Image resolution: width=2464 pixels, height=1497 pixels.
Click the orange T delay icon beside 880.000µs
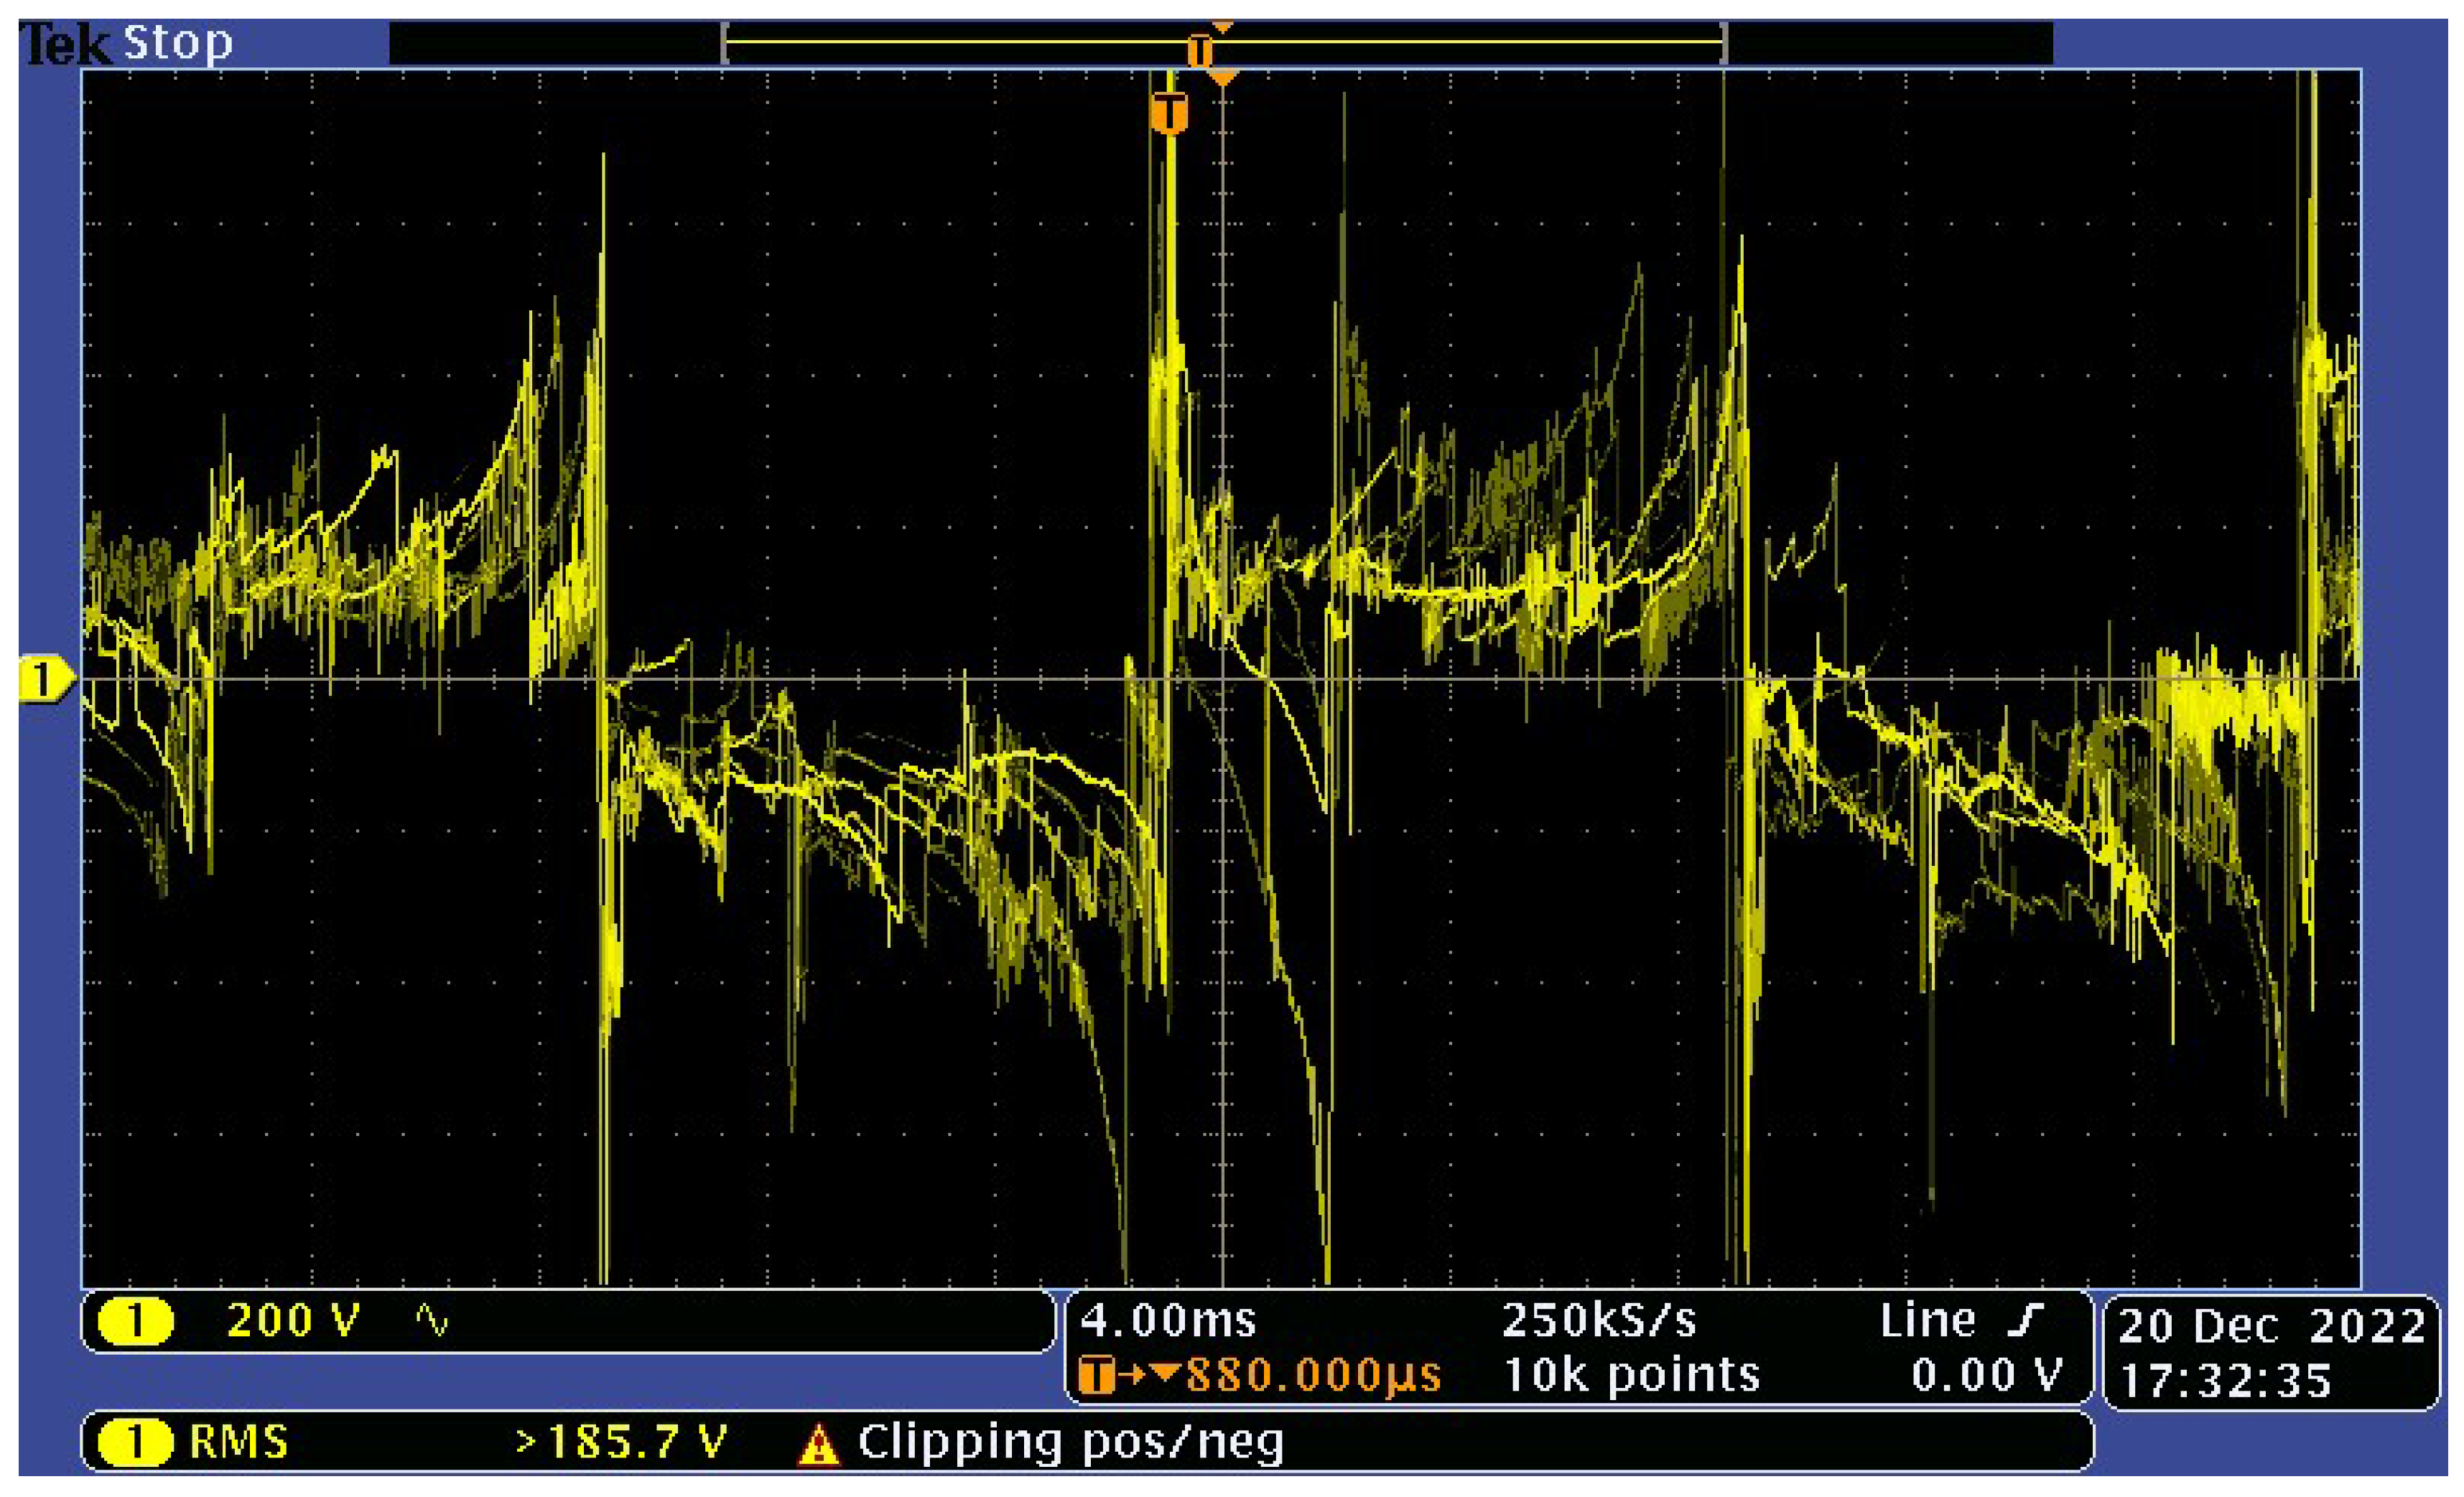[x=1097, y=1375]
